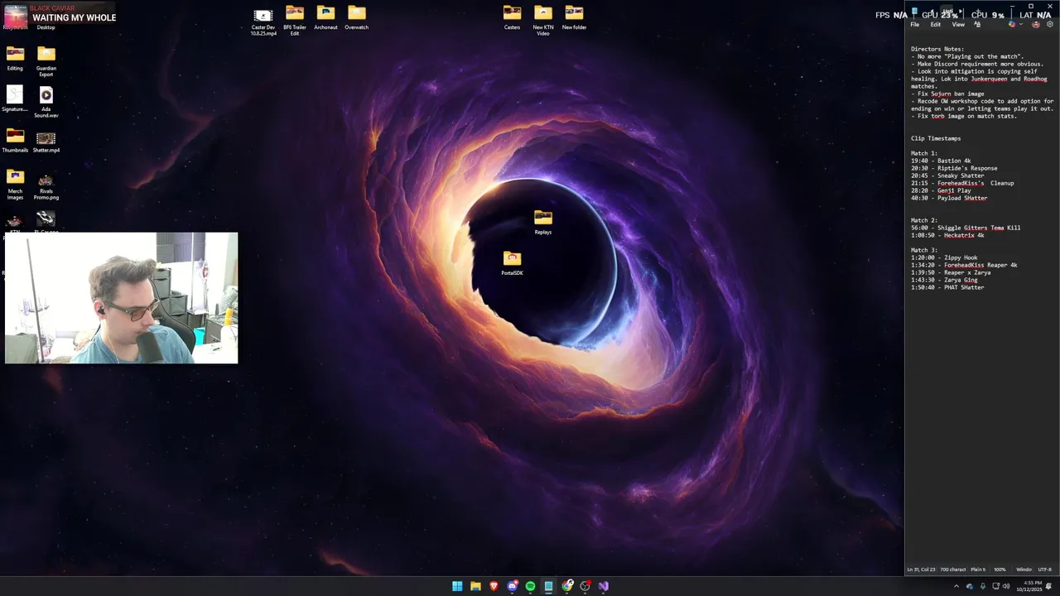1060x596 pixels.
Task: Open the New KTN Video folder
Action: (543, 21)
